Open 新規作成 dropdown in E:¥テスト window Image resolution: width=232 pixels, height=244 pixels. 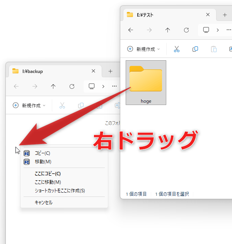(143, 49)
